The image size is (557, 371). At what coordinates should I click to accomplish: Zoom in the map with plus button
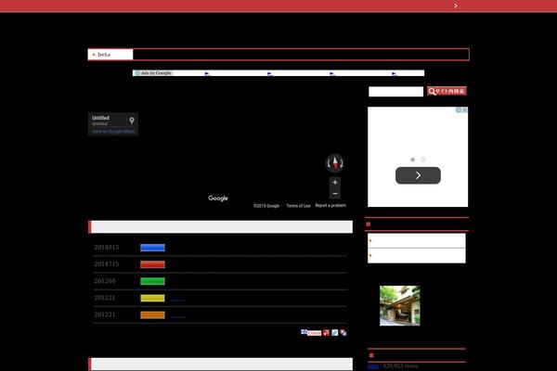pos(334,183)
